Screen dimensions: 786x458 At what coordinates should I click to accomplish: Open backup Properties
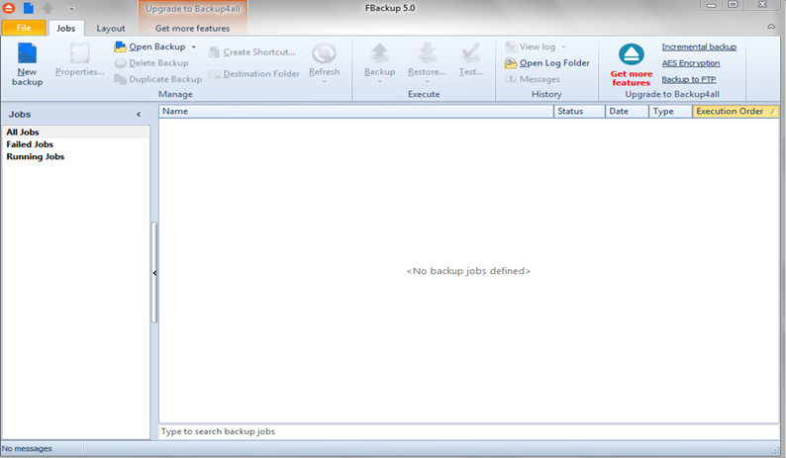(80, 59)
